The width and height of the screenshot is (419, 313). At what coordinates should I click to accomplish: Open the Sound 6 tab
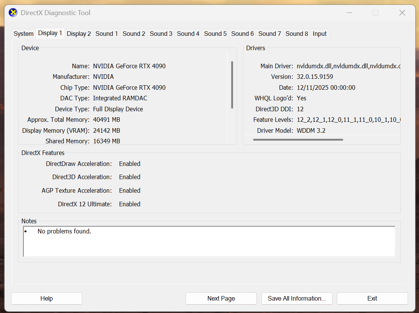[x=242, y=34]
